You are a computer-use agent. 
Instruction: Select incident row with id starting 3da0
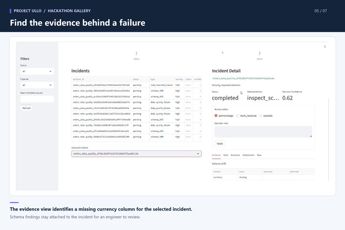136,125
